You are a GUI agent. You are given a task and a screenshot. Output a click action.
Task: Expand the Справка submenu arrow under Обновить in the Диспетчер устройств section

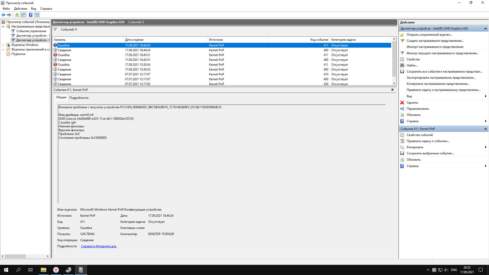click(486, 121)
